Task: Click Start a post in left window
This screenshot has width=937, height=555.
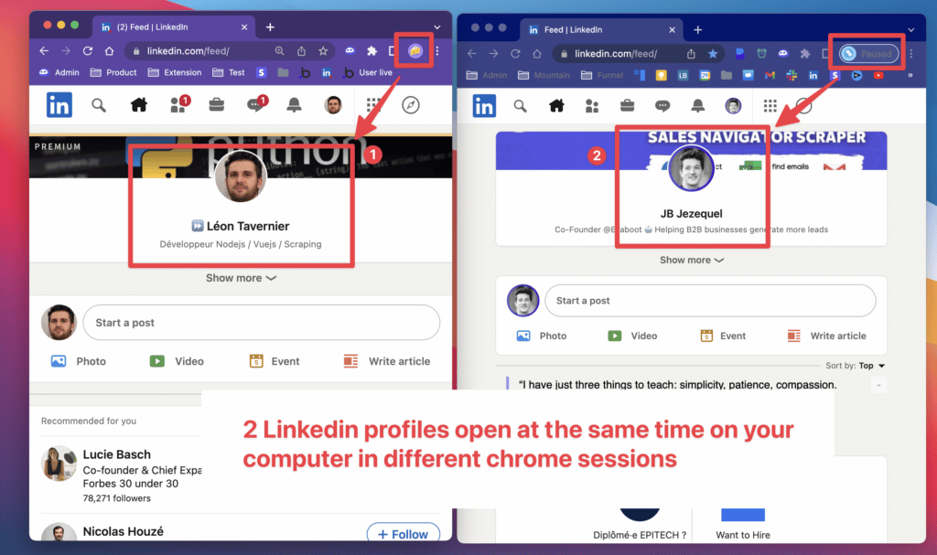Action: click(x=261, y=323)
